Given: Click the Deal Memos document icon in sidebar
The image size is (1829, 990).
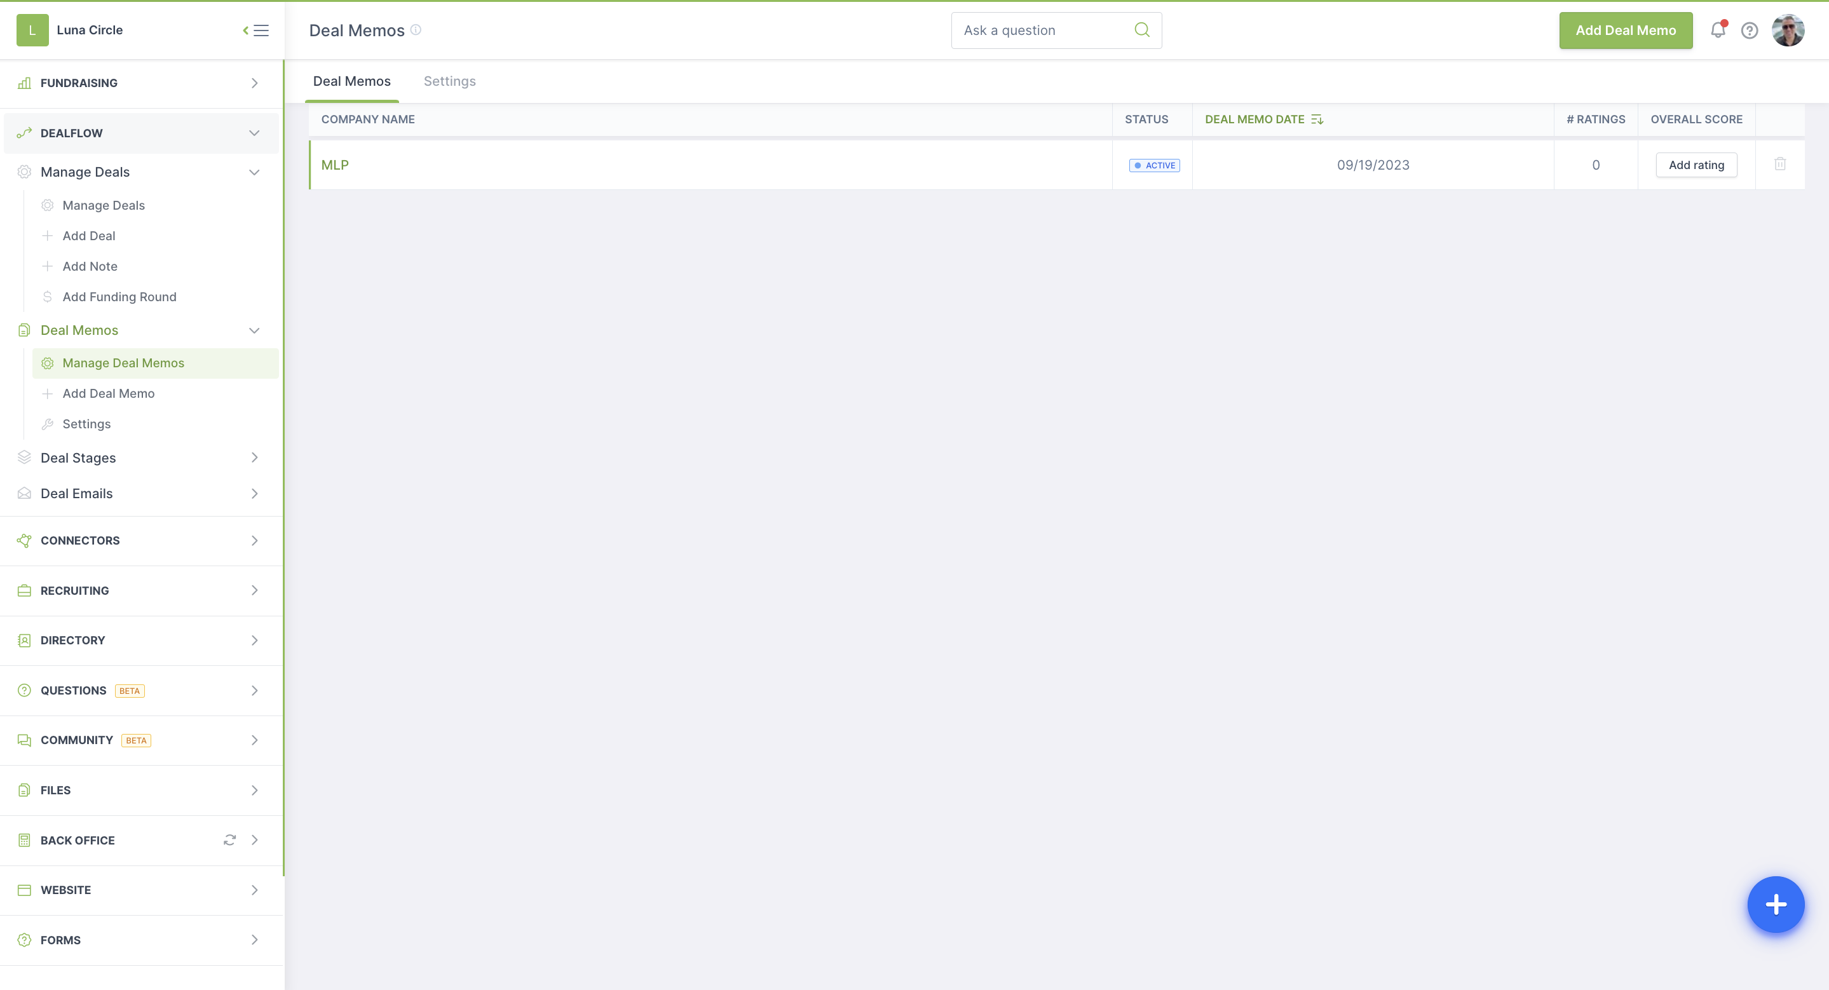Looking at the screenshot, I should pyautogui.click(x=24, y=329).
